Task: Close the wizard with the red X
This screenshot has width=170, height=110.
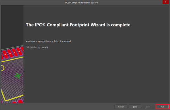Action: [165, 2]
